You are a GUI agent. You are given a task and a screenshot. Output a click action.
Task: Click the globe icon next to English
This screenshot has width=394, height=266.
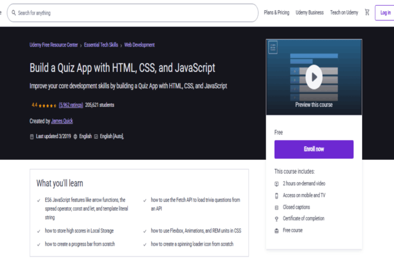coord(75,137)
